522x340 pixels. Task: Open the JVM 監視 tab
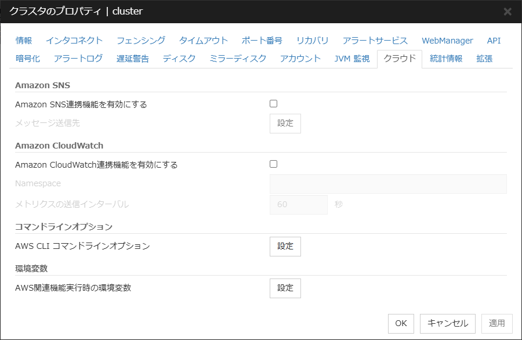click(352, 59)
